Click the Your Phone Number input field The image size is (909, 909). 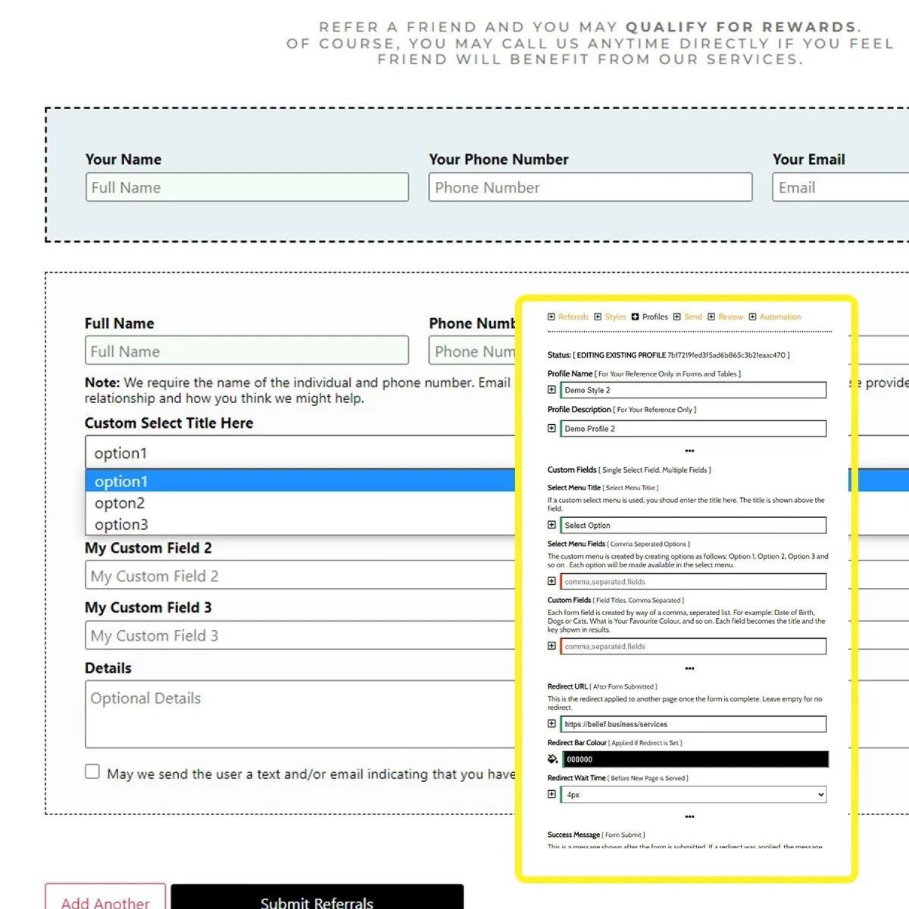[x=590, y=187]
